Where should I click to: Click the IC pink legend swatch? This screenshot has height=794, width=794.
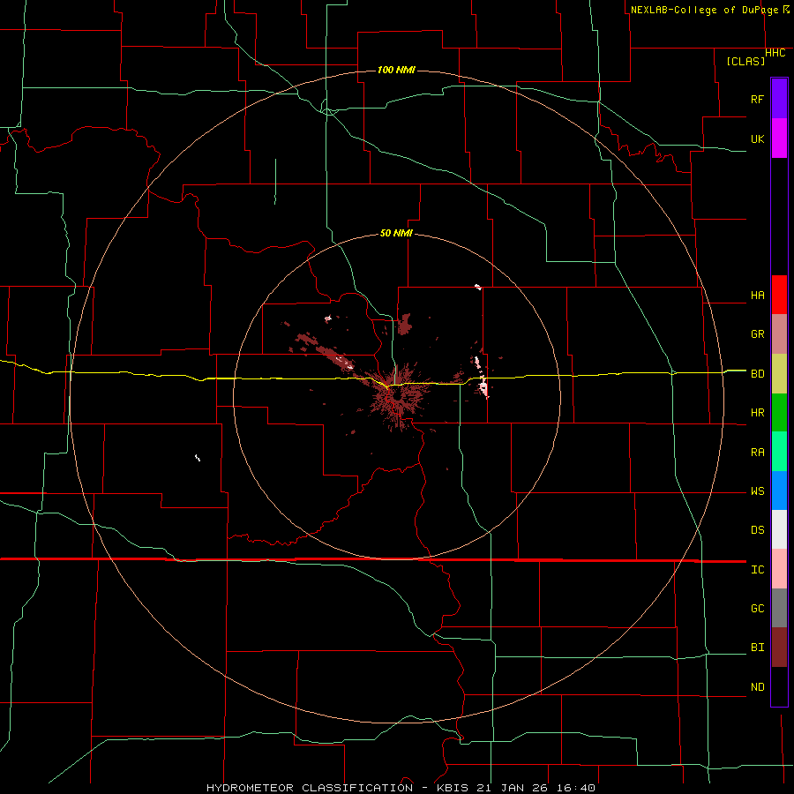[779, 569]
